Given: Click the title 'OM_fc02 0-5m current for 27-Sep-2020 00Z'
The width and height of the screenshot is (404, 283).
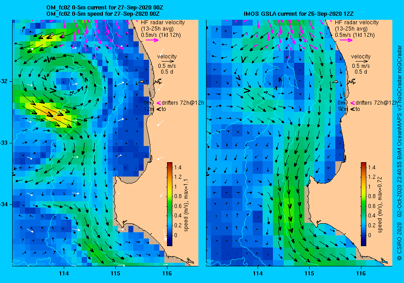Looking at the screenshot, I should click(105, 8).
